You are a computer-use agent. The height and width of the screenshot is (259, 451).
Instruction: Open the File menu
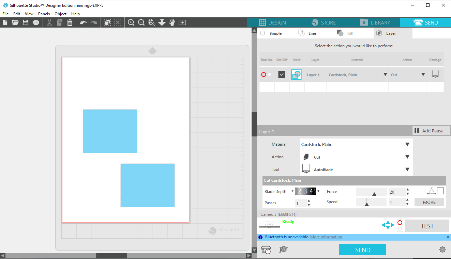5,14
